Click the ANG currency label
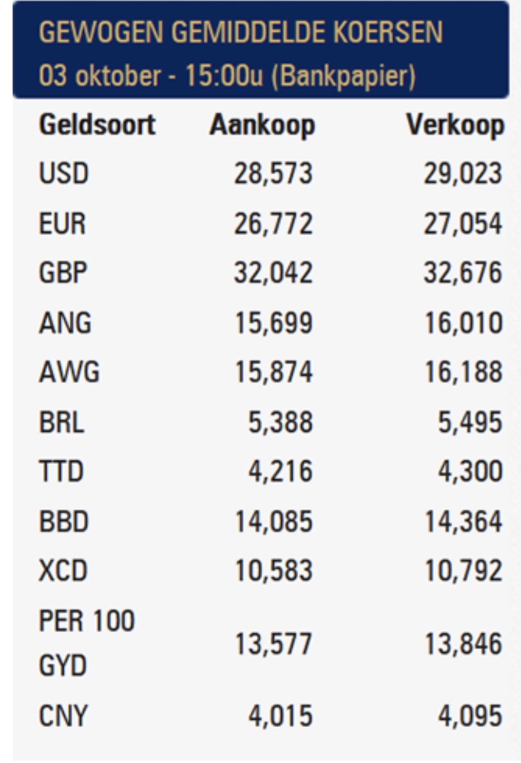 point(65,324)
